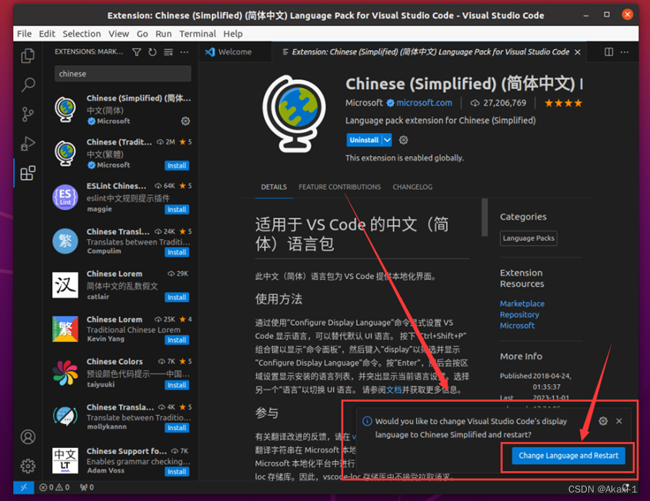Image resolution: width=650 pixels, height=501 pixels.
Task: Select ESLint Chinese extension in list
Action: coord(122,197)
